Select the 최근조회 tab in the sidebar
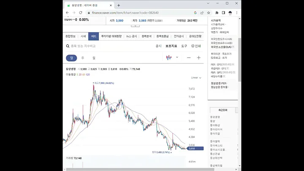 [223, 110]
